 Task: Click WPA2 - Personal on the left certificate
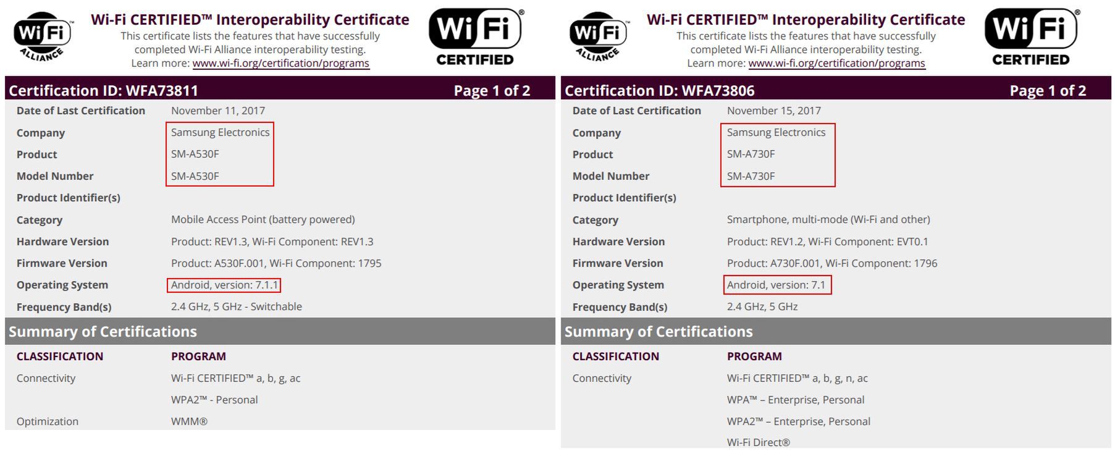coord(214,400)
